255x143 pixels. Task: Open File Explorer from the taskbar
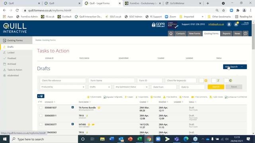(102, 139)
